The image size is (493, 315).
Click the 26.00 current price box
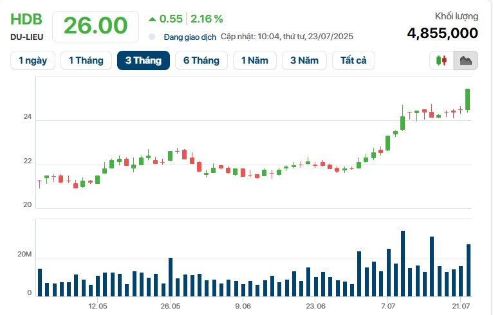coord(95,26)
